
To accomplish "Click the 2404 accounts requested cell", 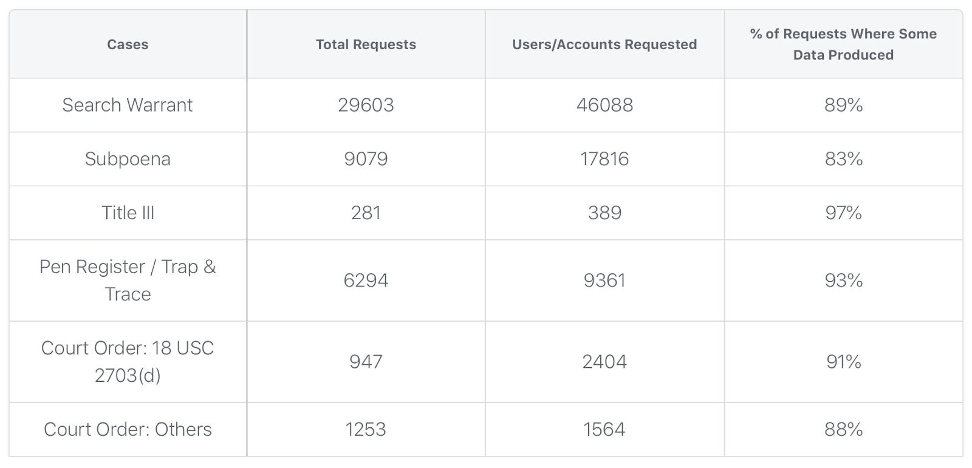I will point(604,362).
